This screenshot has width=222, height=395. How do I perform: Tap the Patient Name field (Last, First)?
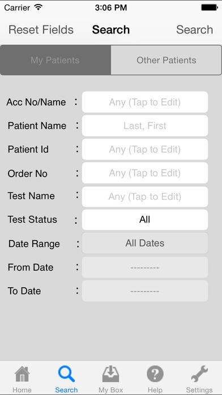pyautogui.click(x=145, y=125)
